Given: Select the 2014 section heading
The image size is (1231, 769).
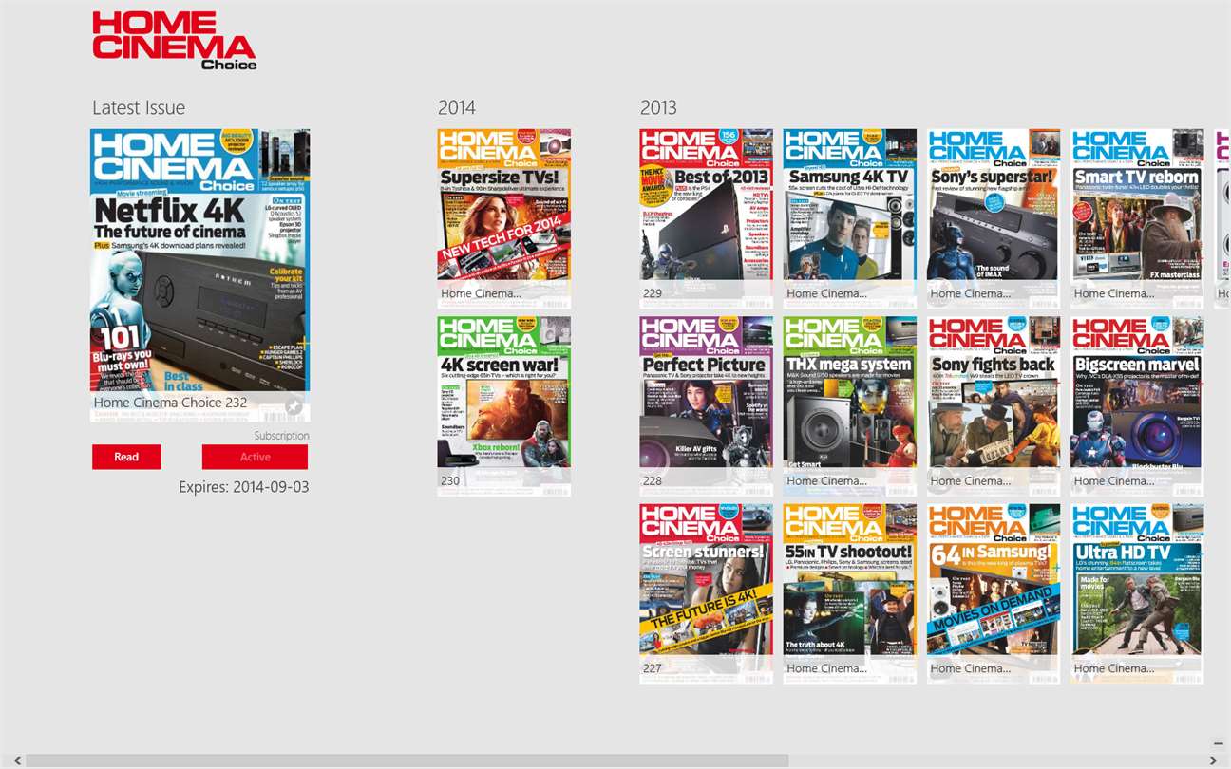Looking at the screenshot, I should pos(457,107).
